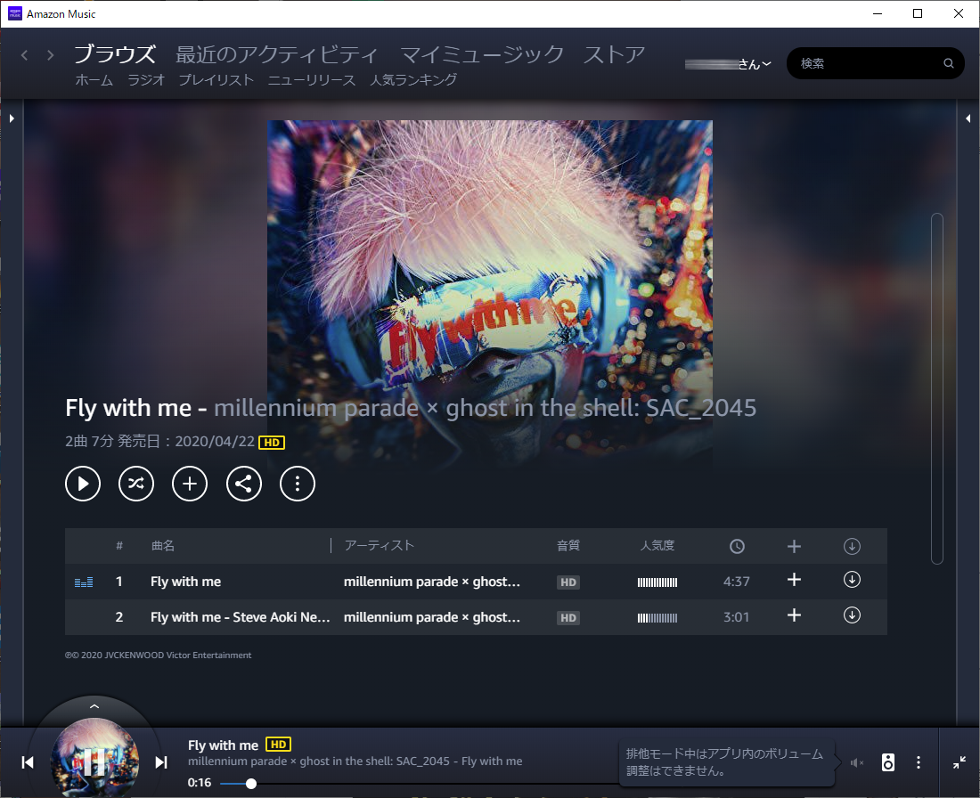Click the album HD quality badge
This screenshot has width=980, height=798.
(272, 443)
